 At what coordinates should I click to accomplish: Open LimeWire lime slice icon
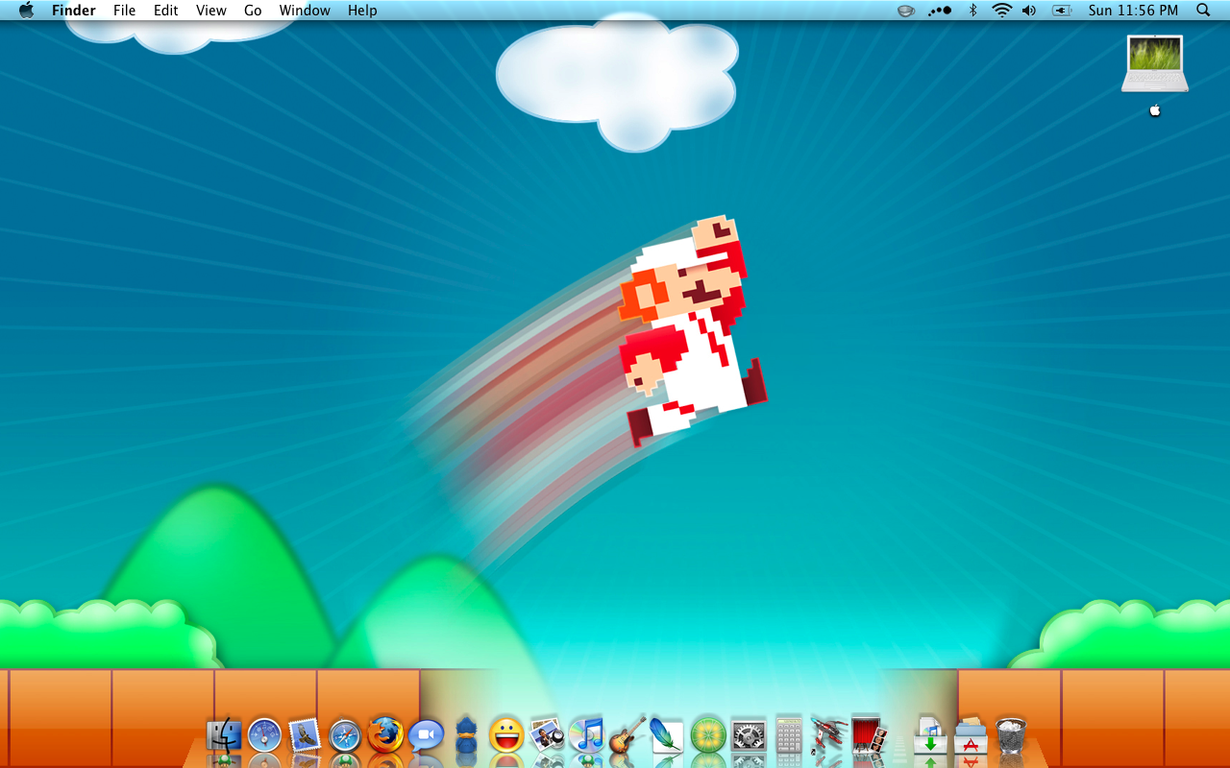pyautogui.click(x=708, y=735)
